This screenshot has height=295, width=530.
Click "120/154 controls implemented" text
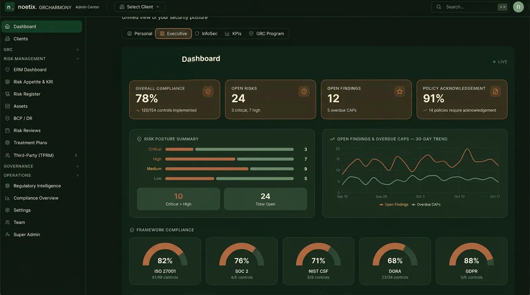click(x=169, y=110)
